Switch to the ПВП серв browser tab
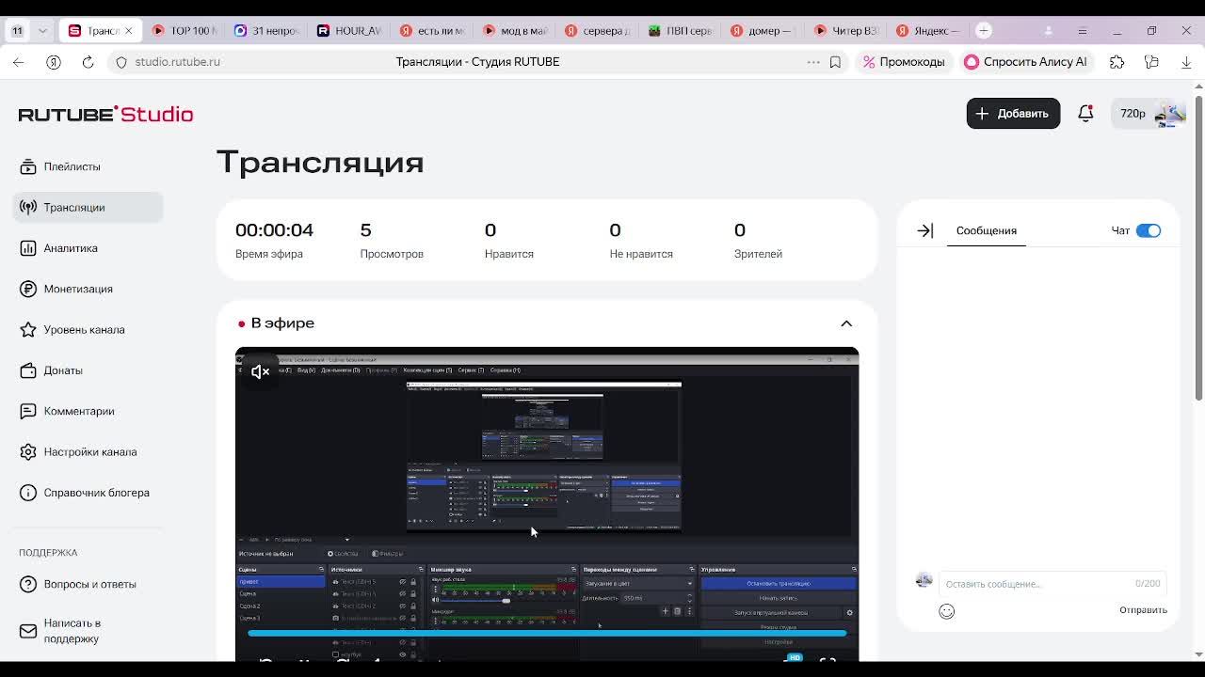This screenshot has width=1205, height=677. click(680, 31)
